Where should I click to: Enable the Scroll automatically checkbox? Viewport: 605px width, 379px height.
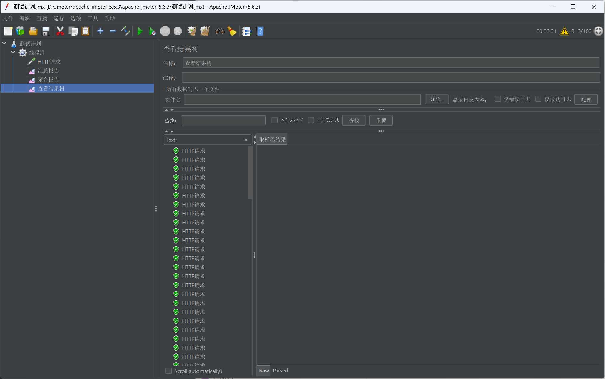169,371
